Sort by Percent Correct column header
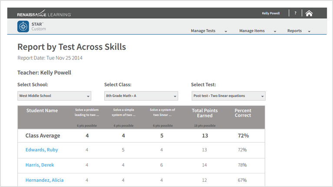This screenshot has height=187, width=333. (x=243, y=113)
